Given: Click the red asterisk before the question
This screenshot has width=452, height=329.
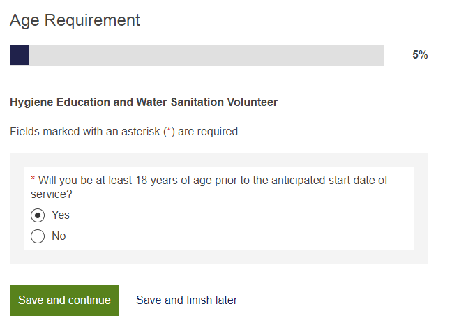Looking at the screenshot, I should pyautogui.click(x=33, y=180).
